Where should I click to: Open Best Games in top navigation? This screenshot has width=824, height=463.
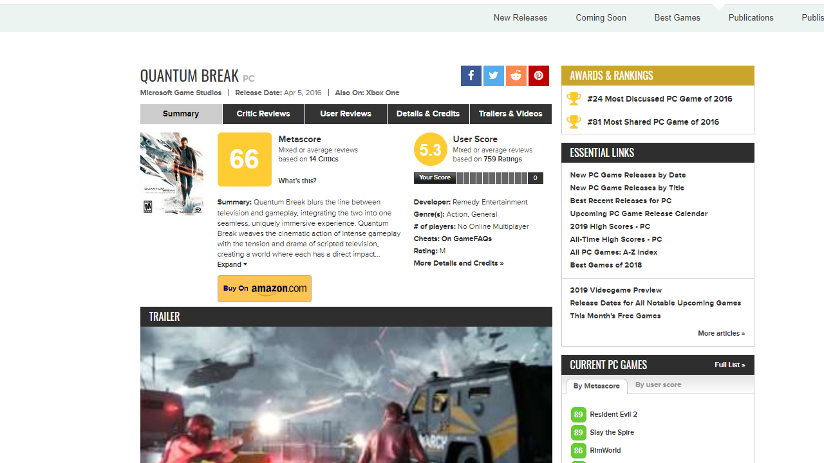coord(677,17)
